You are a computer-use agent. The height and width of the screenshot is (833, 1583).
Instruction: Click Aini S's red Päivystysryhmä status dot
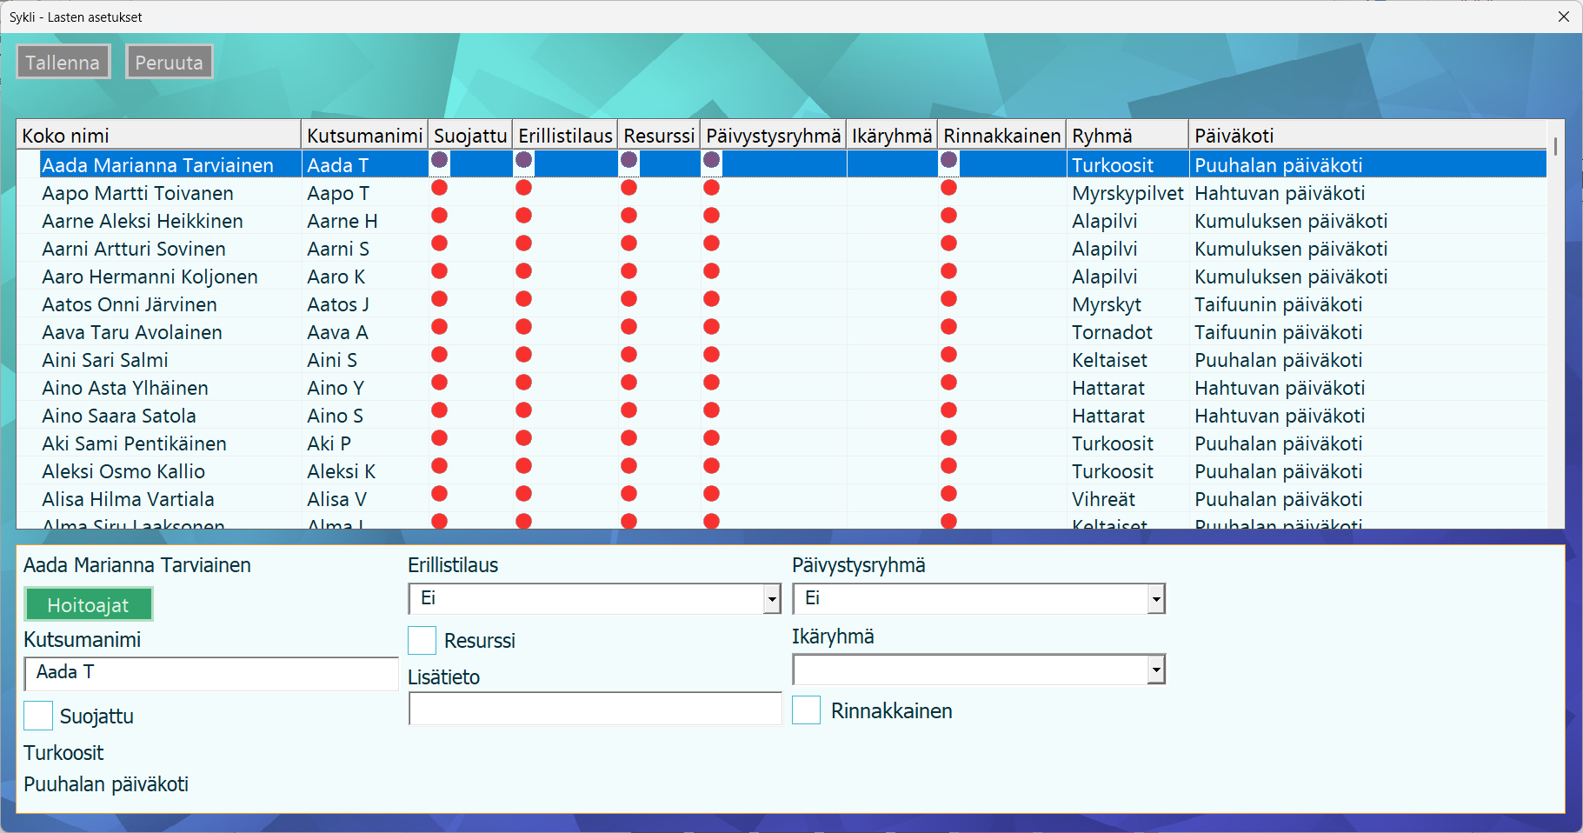[x=711, y=355]
